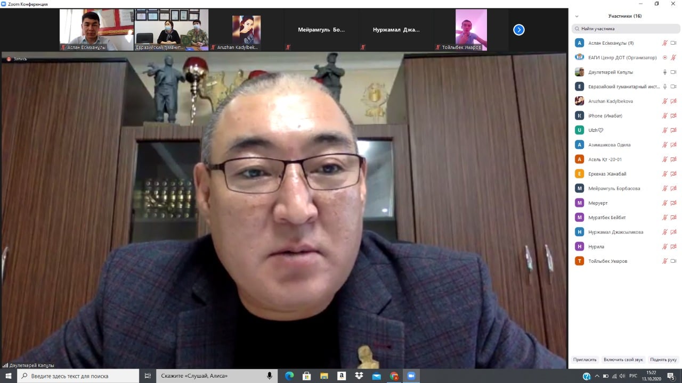Toggle raised hand with Поднять руку

tap(663, 360)
